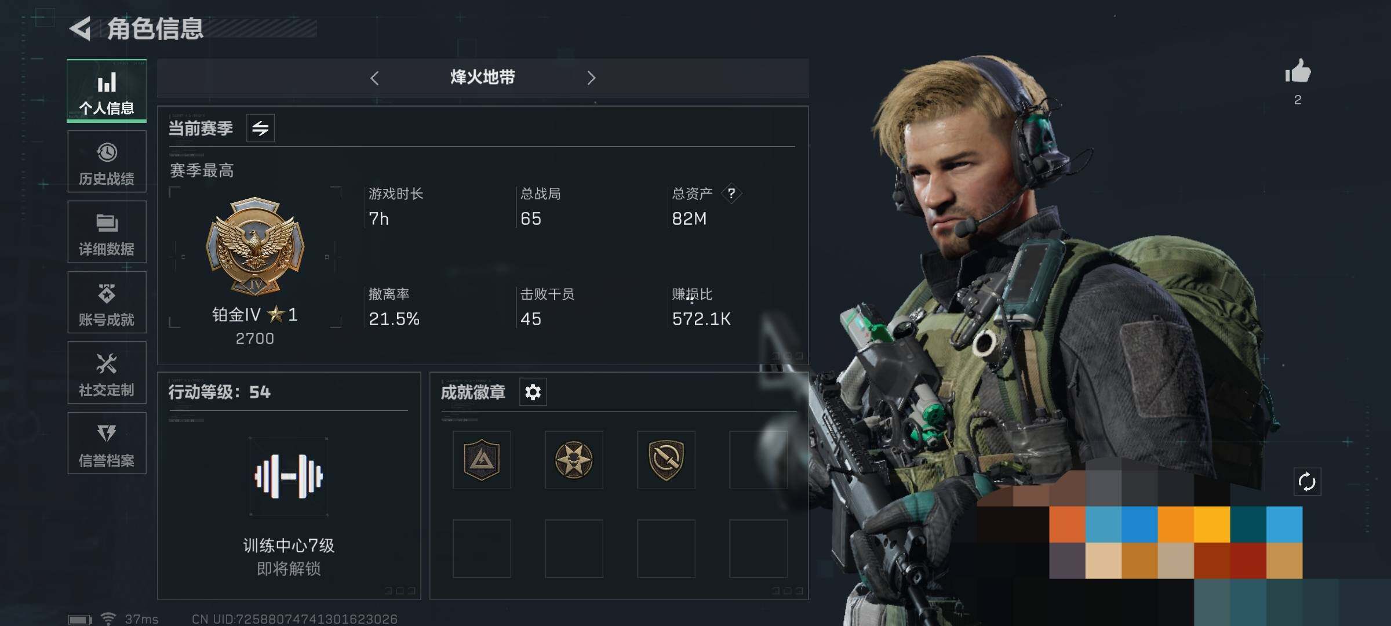
Task: Open the 铂金IV rank emblem
Action: (x=255, y=246)
